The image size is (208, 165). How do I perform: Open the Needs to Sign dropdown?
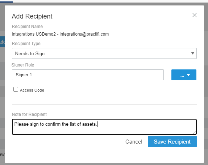(104, 53)
